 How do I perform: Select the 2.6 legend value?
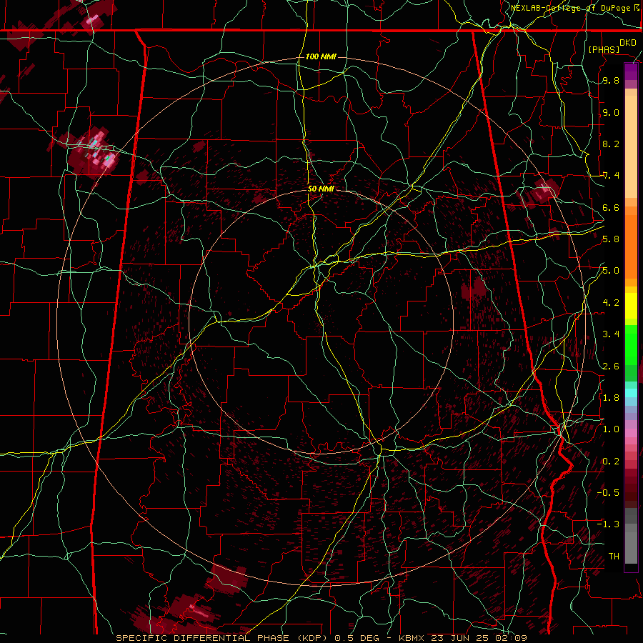pyautogui.click(x=611, y=367)
